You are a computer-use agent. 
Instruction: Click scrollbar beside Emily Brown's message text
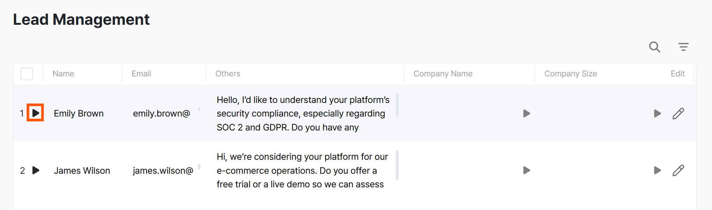pyautogui.click(x=397, y=105)
